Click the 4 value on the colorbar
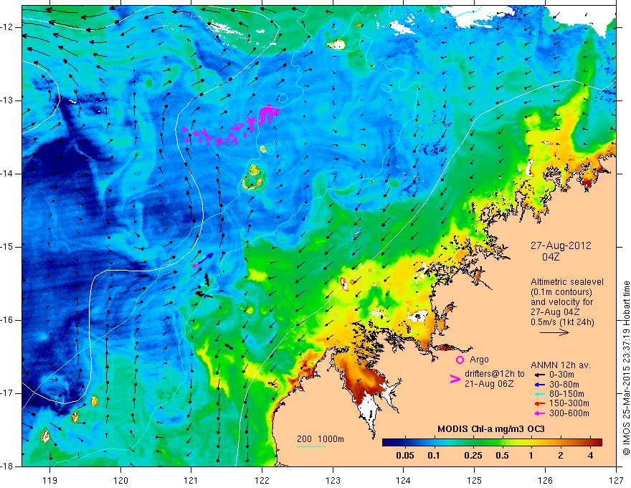The height and width of the screenshot is (488, 631). tap(590, 456)
